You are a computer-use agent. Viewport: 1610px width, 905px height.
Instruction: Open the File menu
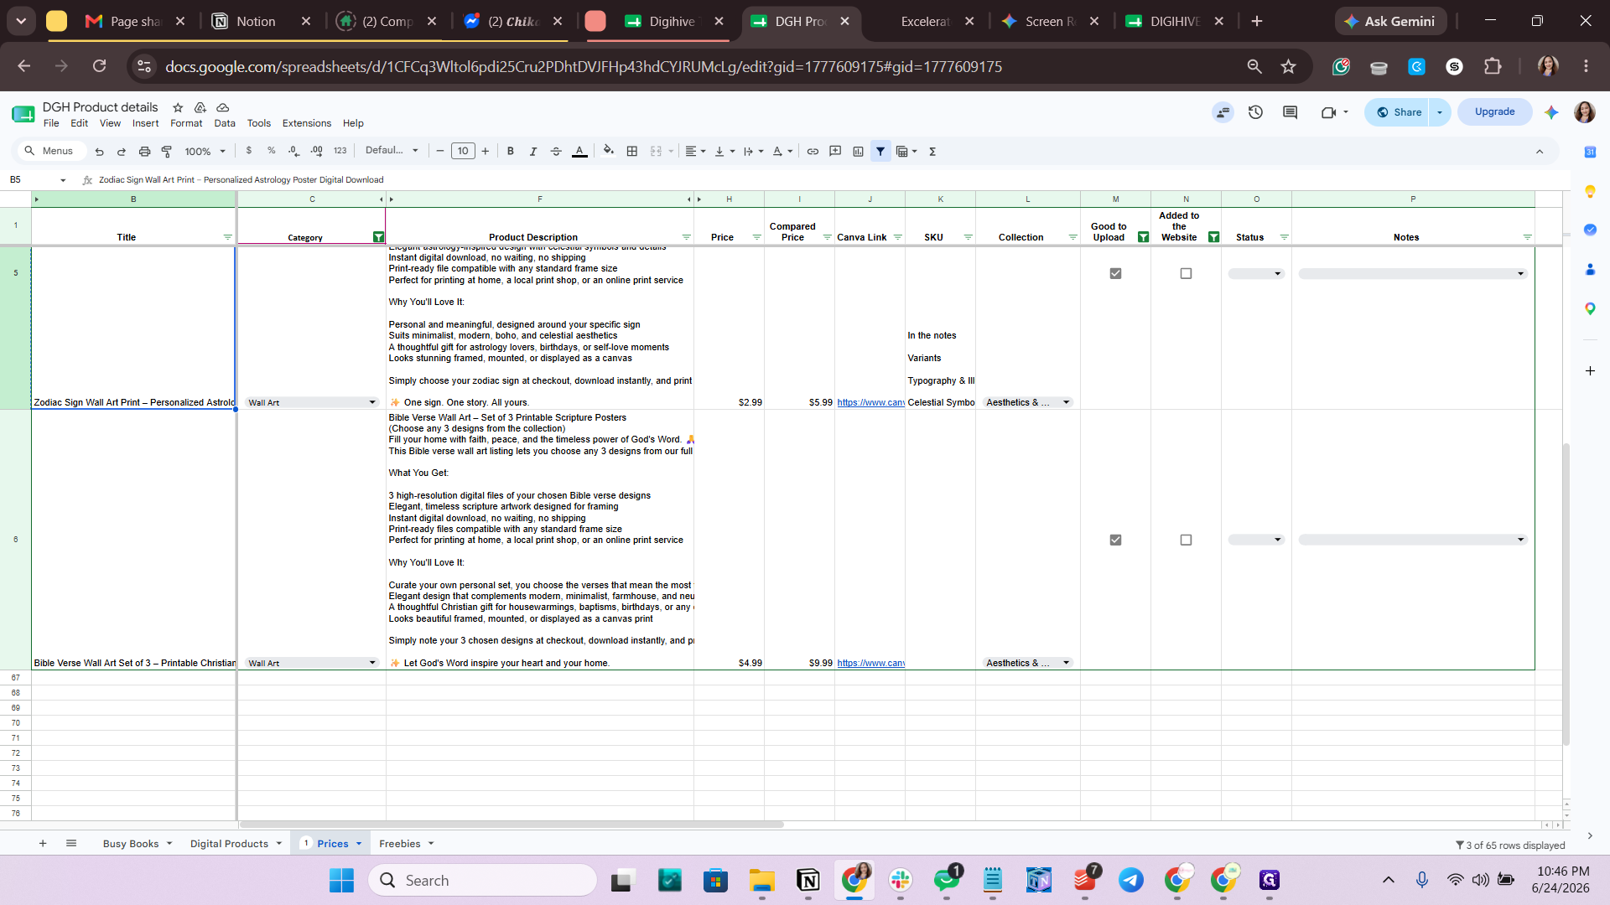point(51,123)
